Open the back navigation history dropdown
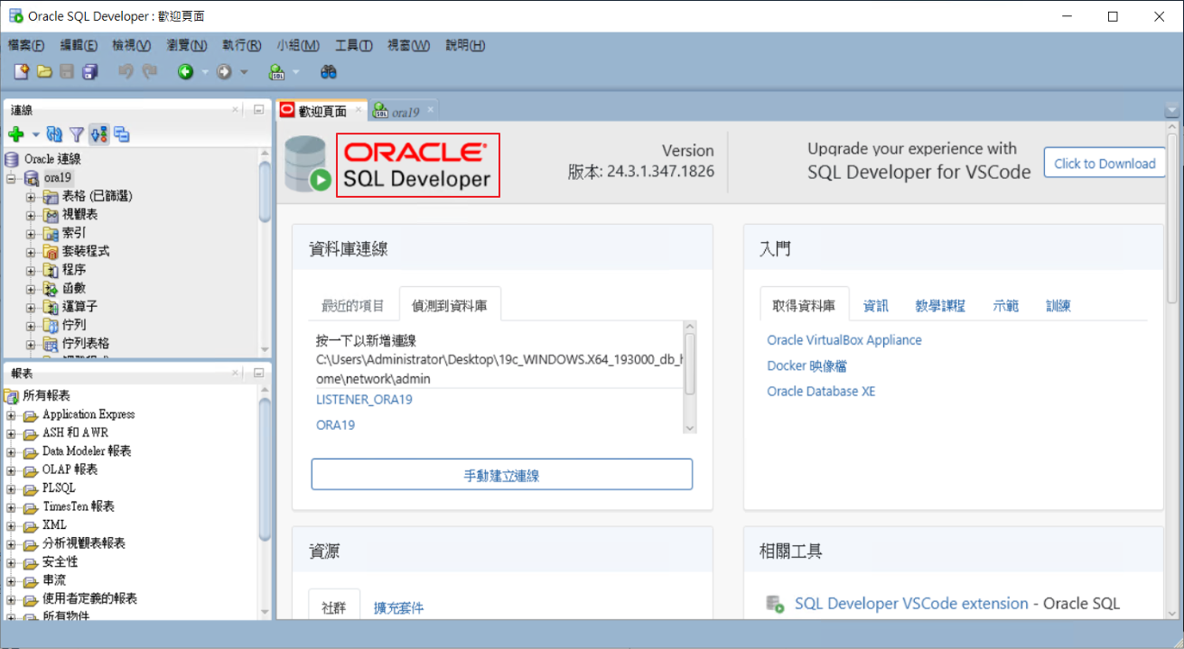The image size is (1184, 649). (205, 72)
